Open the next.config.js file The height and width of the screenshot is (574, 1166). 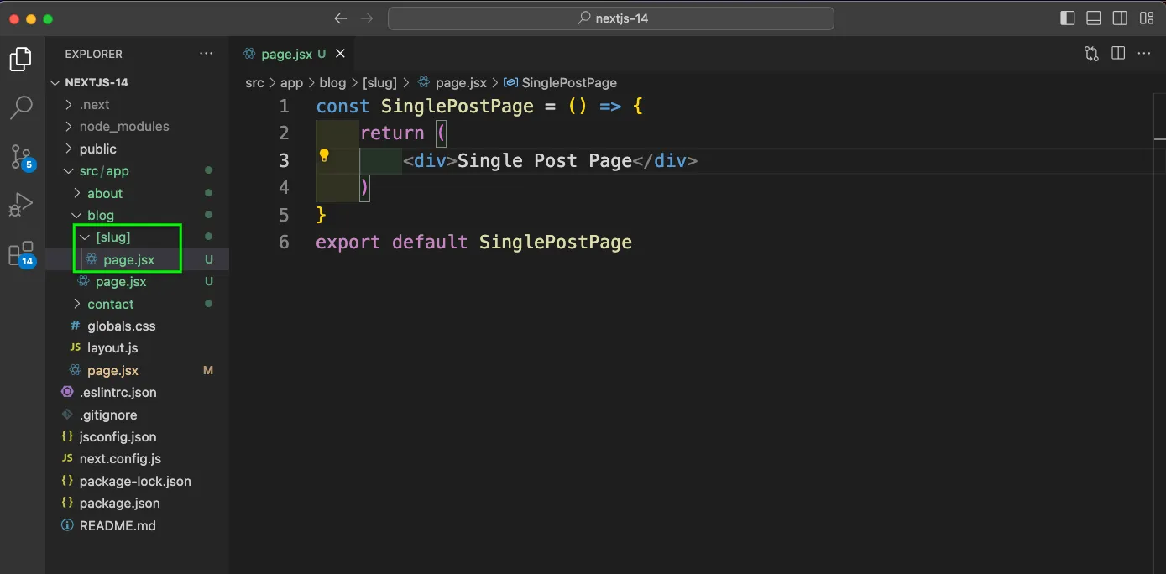click(138, 459)
